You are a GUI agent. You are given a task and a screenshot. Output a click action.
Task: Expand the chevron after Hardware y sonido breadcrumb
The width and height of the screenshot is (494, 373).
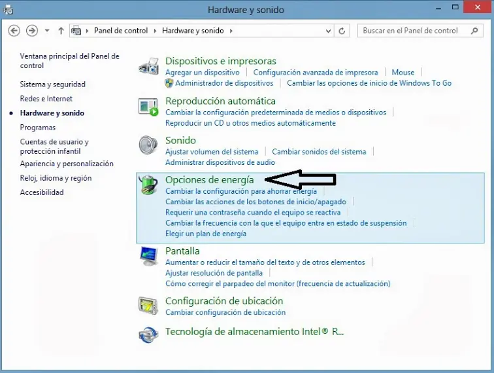[x=231, y=31]
